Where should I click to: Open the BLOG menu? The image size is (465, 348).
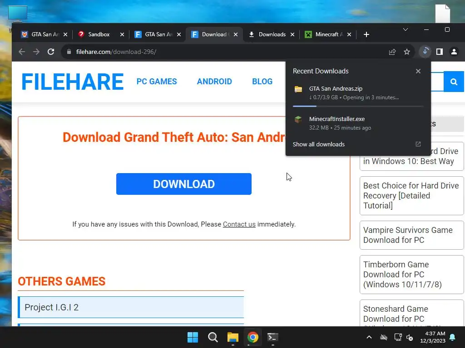point(262,82)
